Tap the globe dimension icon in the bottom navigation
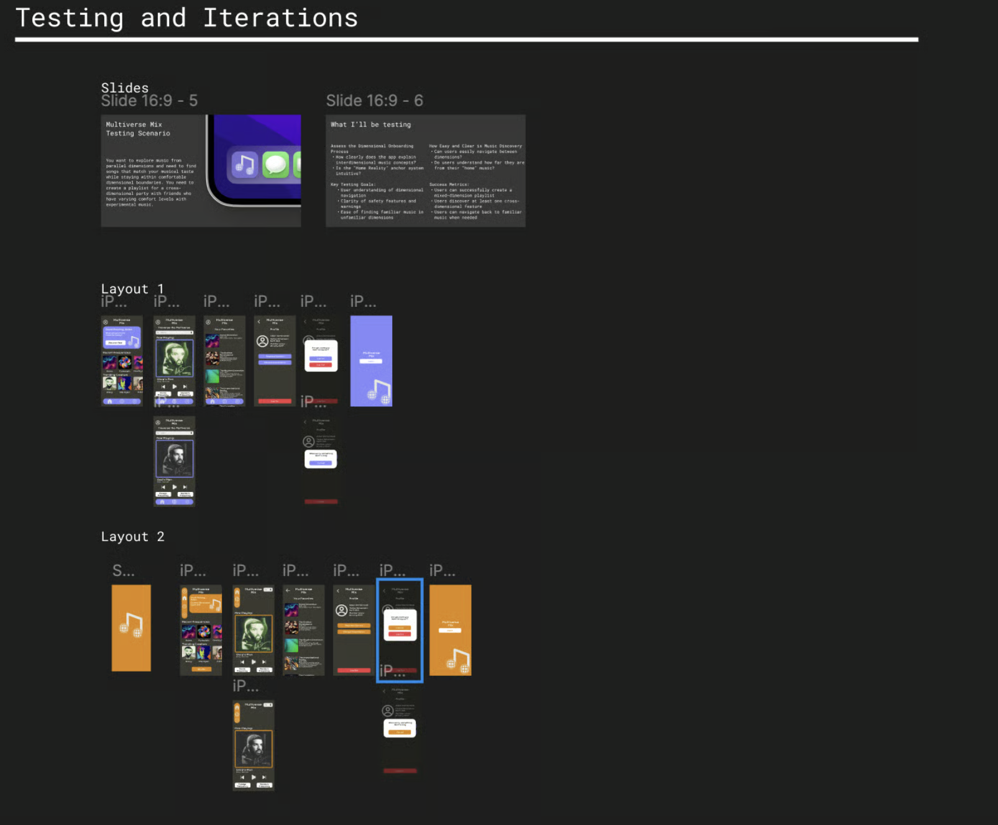The image size is (998, 825). (122, 401)
